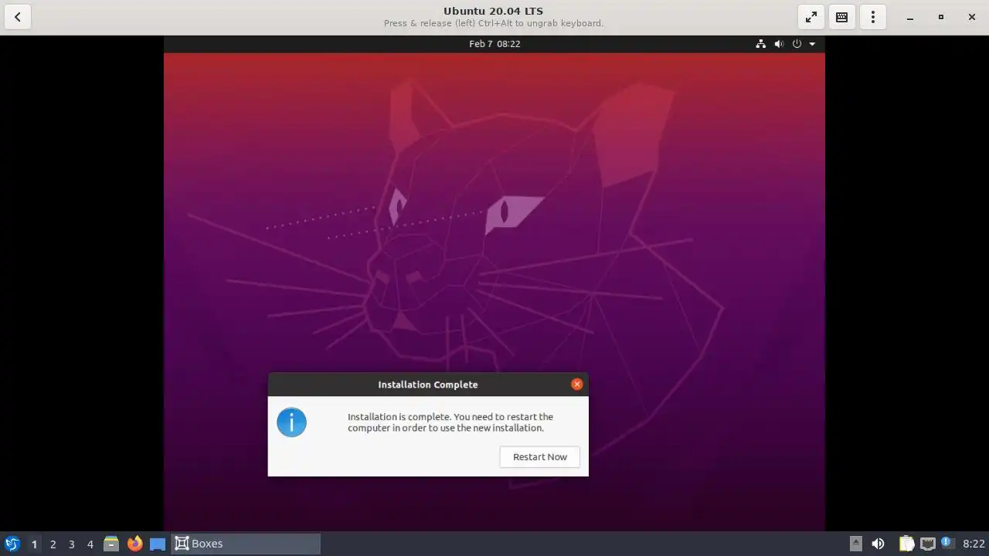The width and height of the screenshot is (989, 556).
Task: Open the clipboard manager tray icon
Action: pos(906,544)
